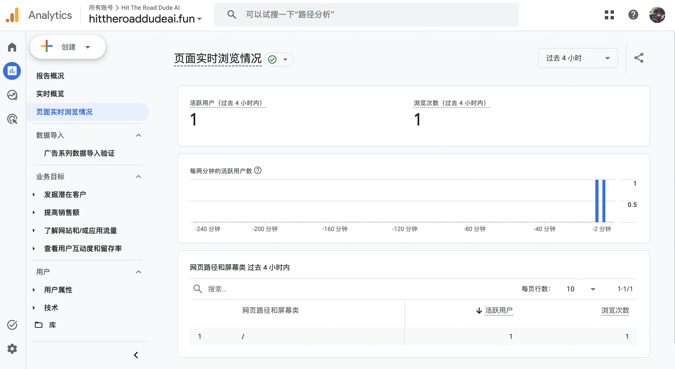Click the magnifier icon in table search

click(198, 289)
